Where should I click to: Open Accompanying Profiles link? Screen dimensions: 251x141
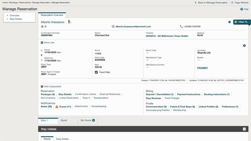point(158,110)
